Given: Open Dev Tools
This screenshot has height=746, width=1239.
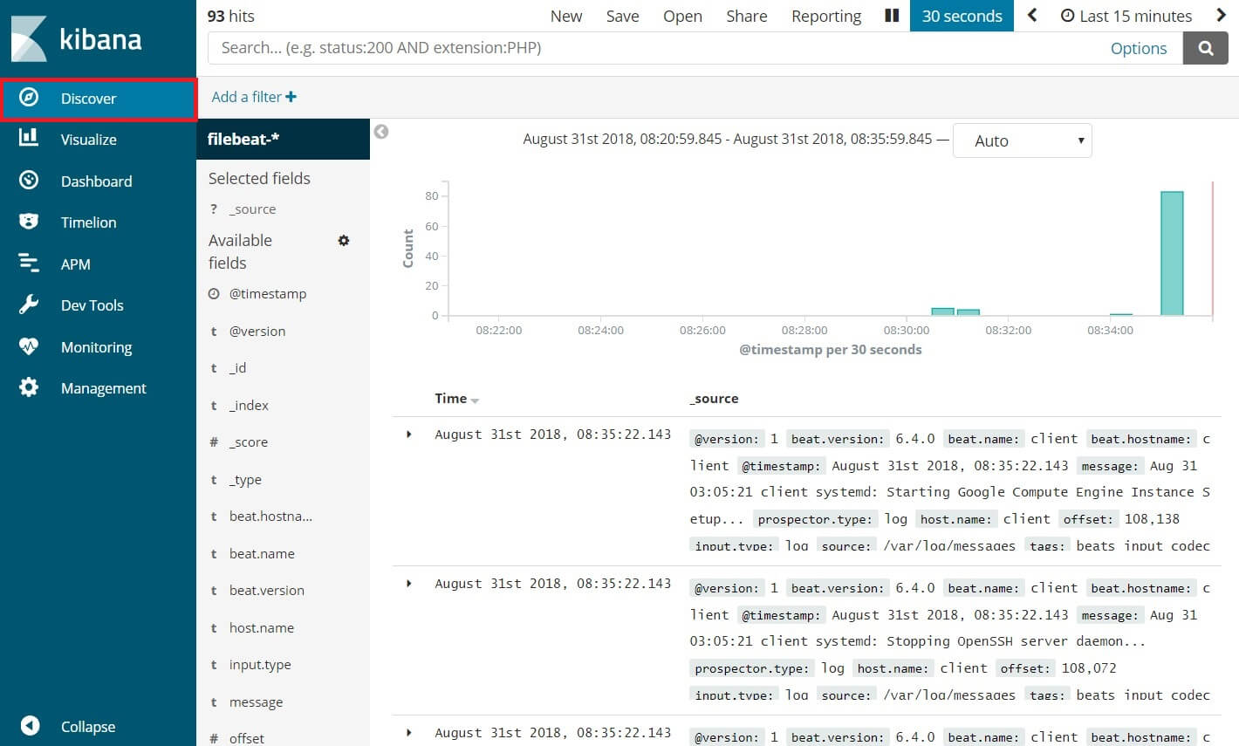Looking at the screenshot, I should (x=92, y=305).
